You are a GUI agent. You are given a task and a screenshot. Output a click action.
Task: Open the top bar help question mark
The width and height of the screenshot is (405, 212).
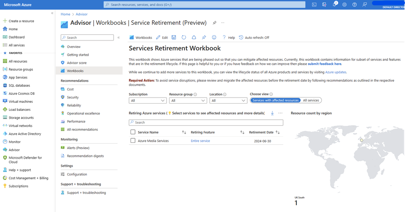354,4
